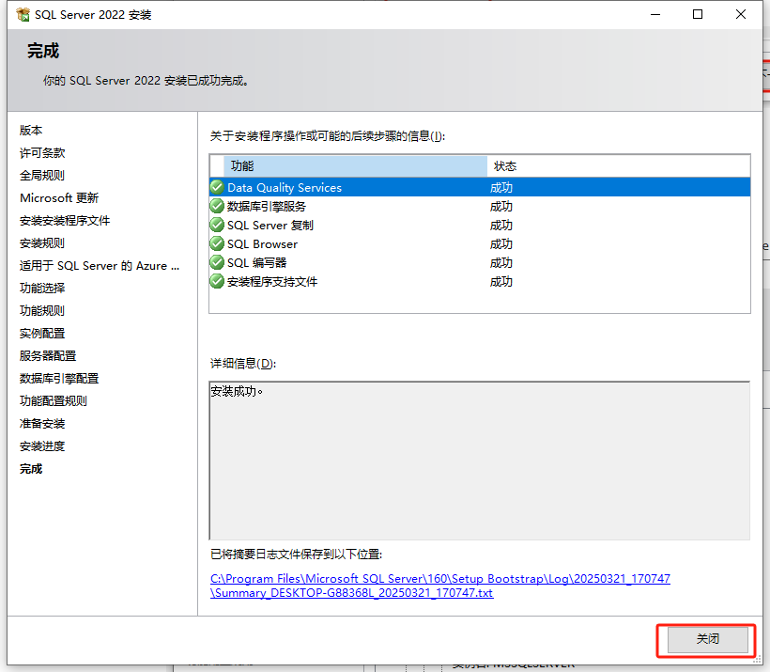Screen dimensions: 770x672
Task: Click the 服务器配置 step in the sidebar
Action: tap(48, 356)
